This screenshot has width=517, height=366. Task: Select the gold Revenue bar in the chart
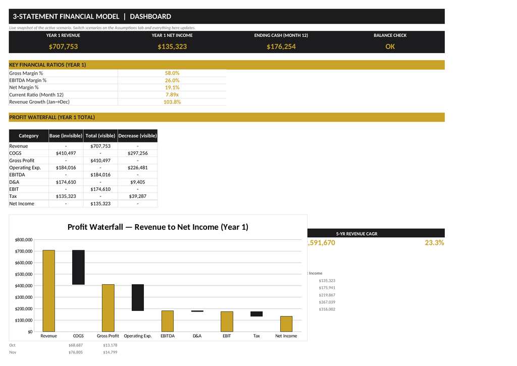coord(49,291)
